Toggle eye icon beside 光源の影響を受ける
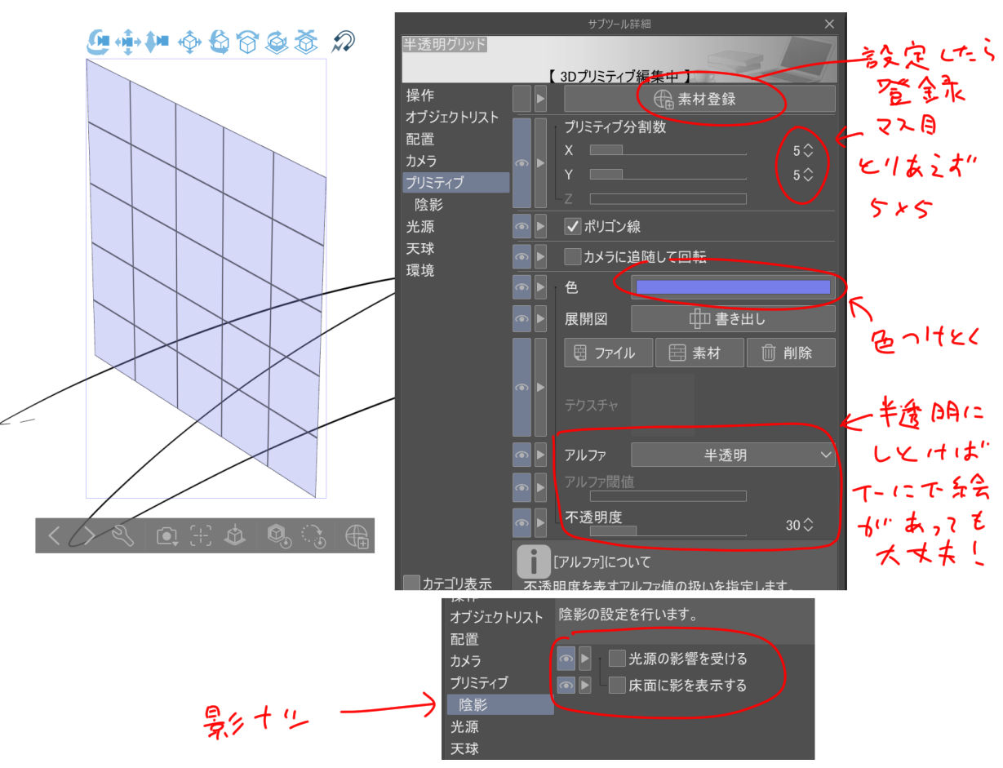Screen dimensions: 1003x768 566,658
